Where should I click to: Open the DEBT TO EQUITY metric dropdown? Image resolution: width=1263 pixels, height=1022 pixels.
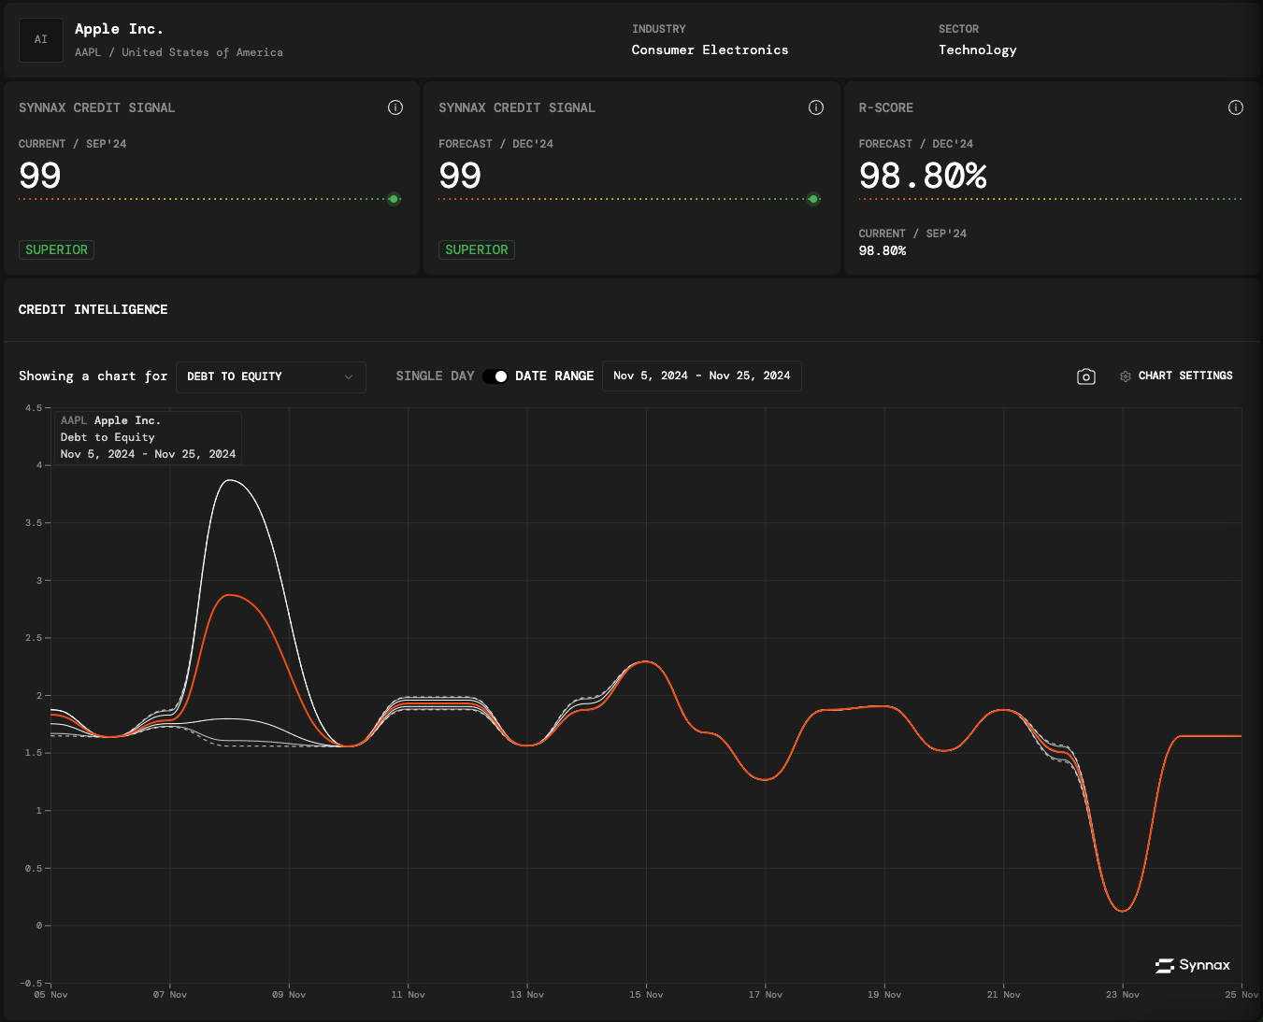pyautogui.click(x=270, y=376)
